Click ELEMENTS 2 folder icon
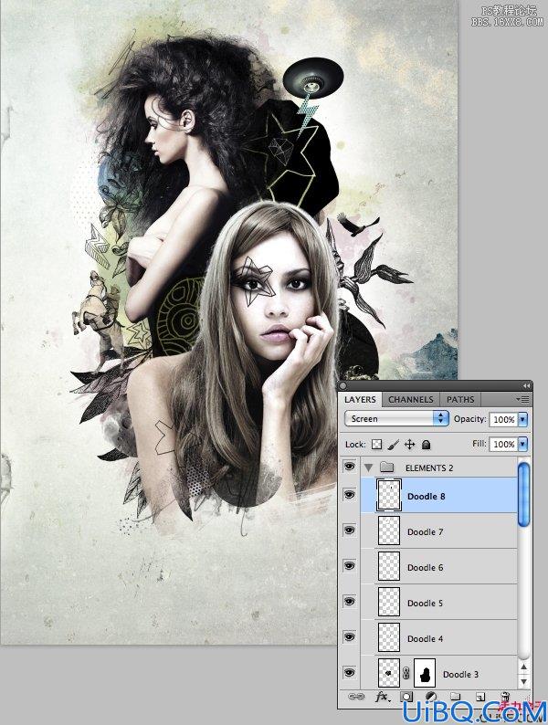Viewport: 548px width, 725px height. click(386, 468)
